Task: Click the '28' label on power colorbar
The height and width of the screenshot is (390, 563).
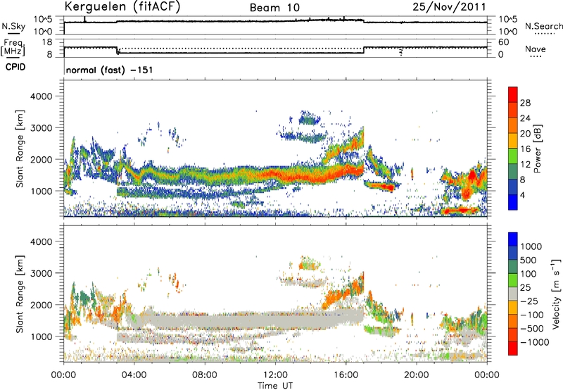Action: 525,103
